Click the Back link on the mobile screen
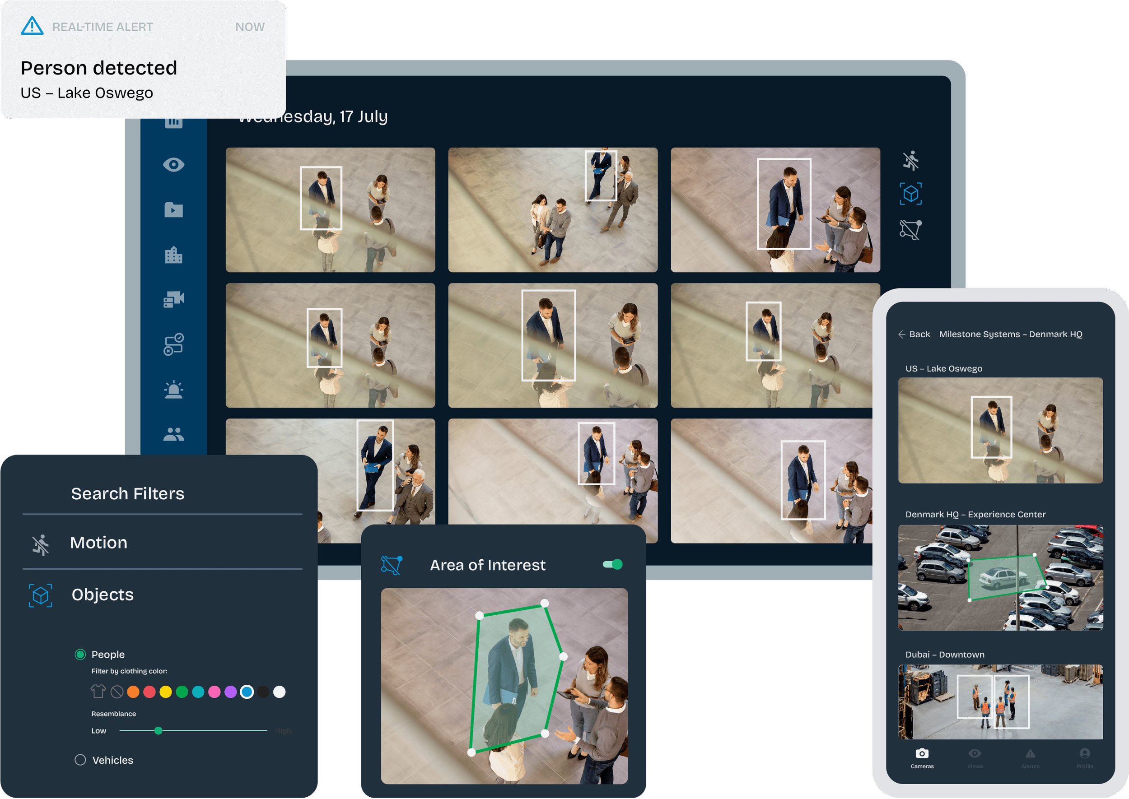The height and width of the screenshot is (799, 1129). pyautogui.click(x=915, y=334)
